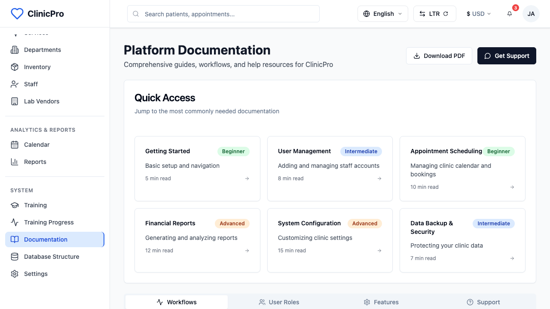Click the Documentation open book icon
The height and width of the screenshot is (309, 550).
tap(15, 239)
